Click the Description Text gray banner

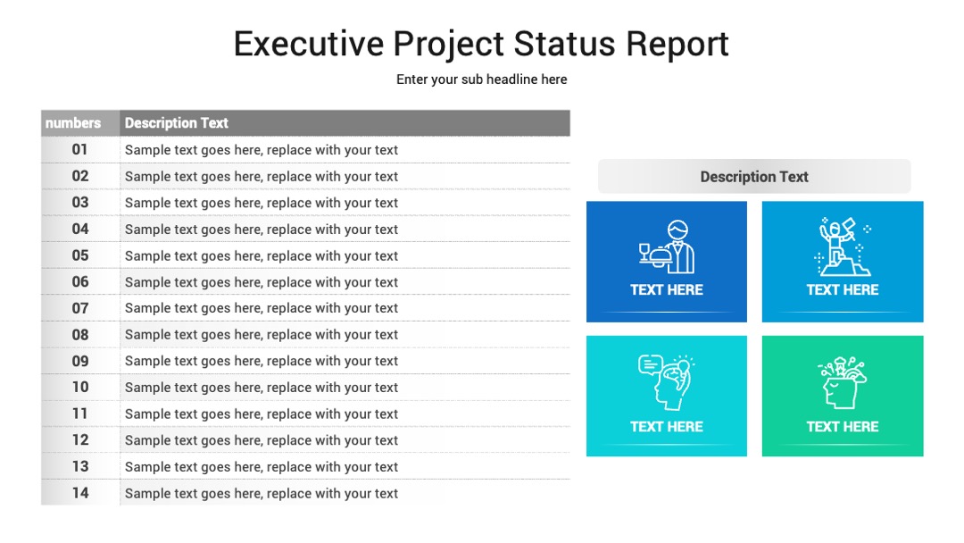pyautogui.click(x=754, y=177)
